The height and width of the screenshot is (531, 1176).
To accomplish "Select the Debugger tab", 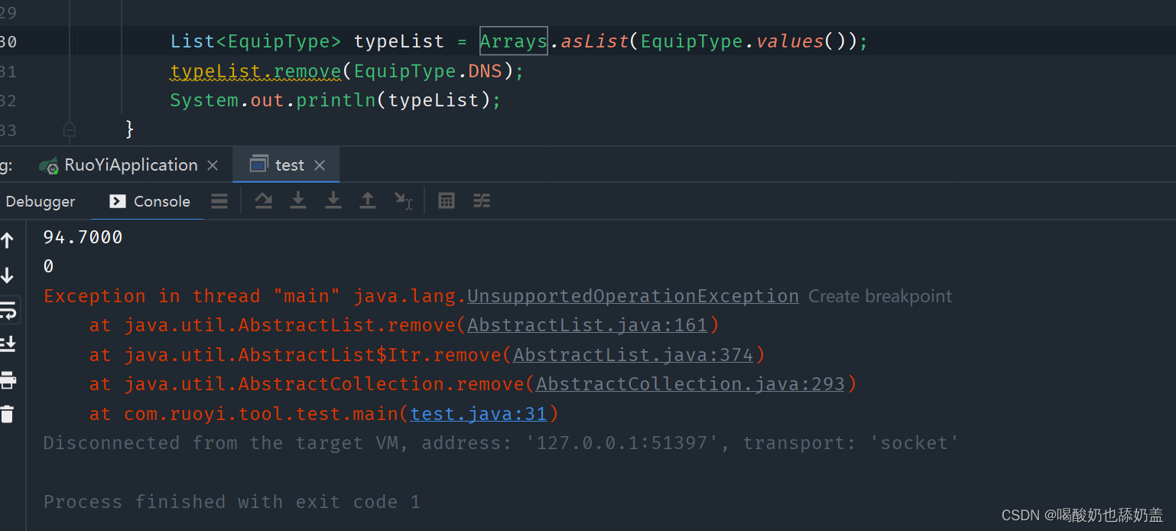I will point(40,200).
